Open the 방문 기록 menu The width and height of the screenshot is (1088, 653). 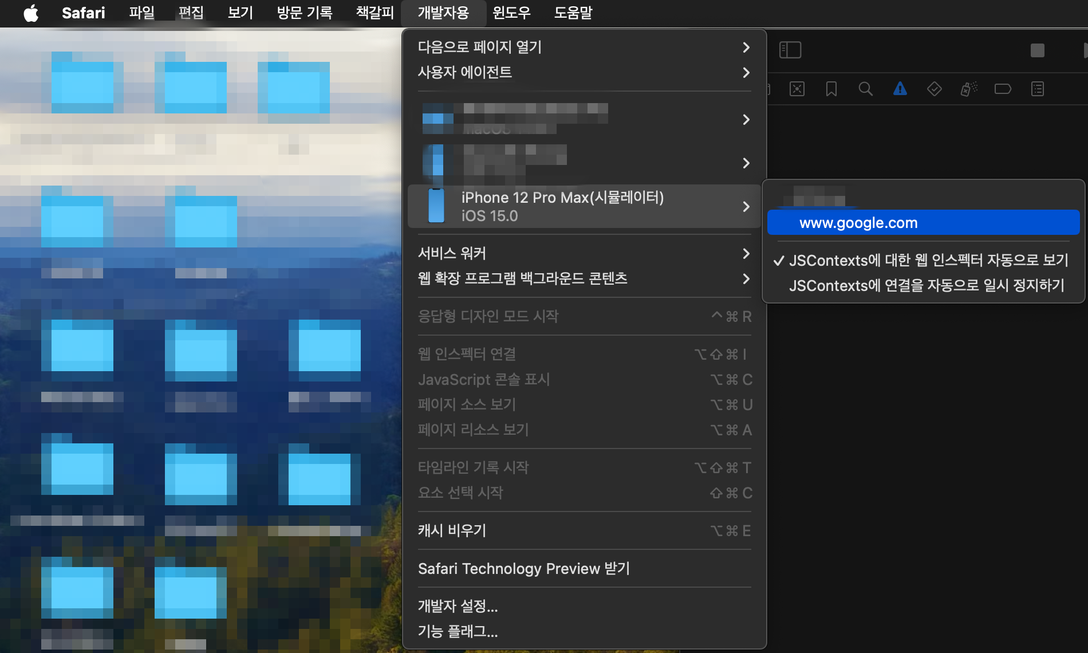coord(304,13)
